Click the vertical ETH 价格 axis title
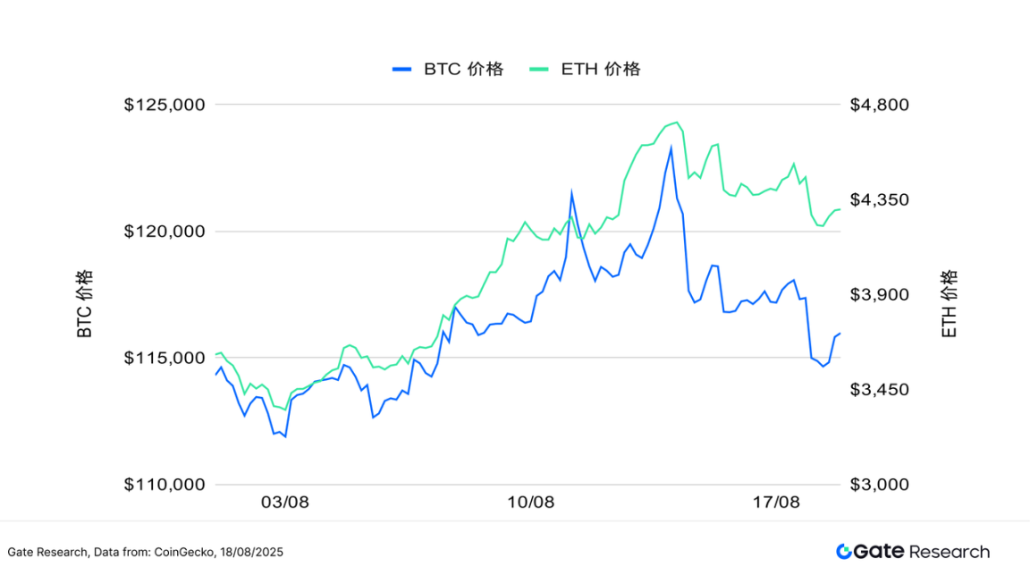This screenshot has width=1030, height=583. click(x=949, y=304)
